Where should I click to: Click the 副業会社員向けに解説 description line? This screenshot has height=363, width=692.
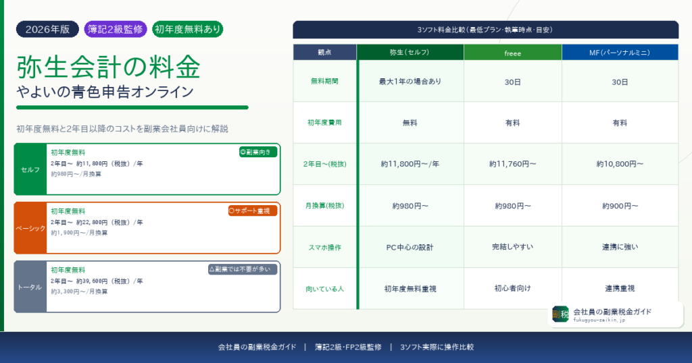(122, 129)
